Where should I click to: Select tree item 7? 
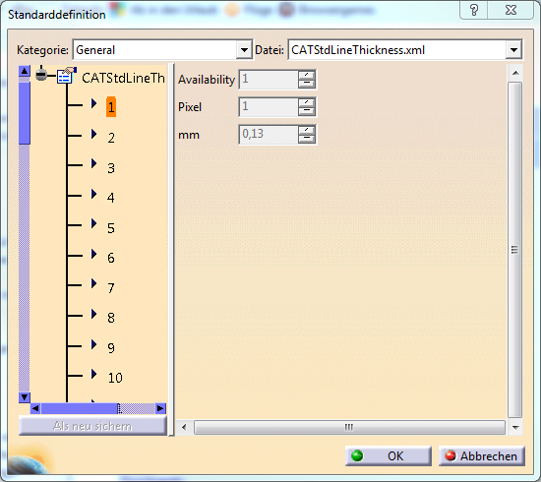pos(111,288)
